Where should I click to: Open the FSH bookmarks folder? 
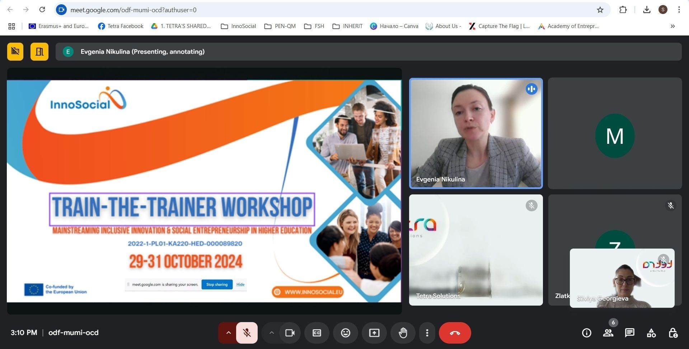pos(314,26)
